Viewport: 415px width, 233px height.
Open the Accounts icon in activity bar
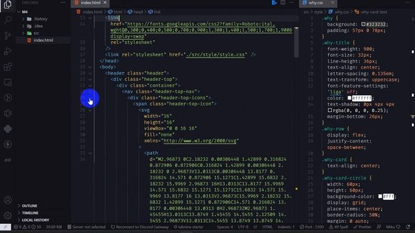pos(8,200)
